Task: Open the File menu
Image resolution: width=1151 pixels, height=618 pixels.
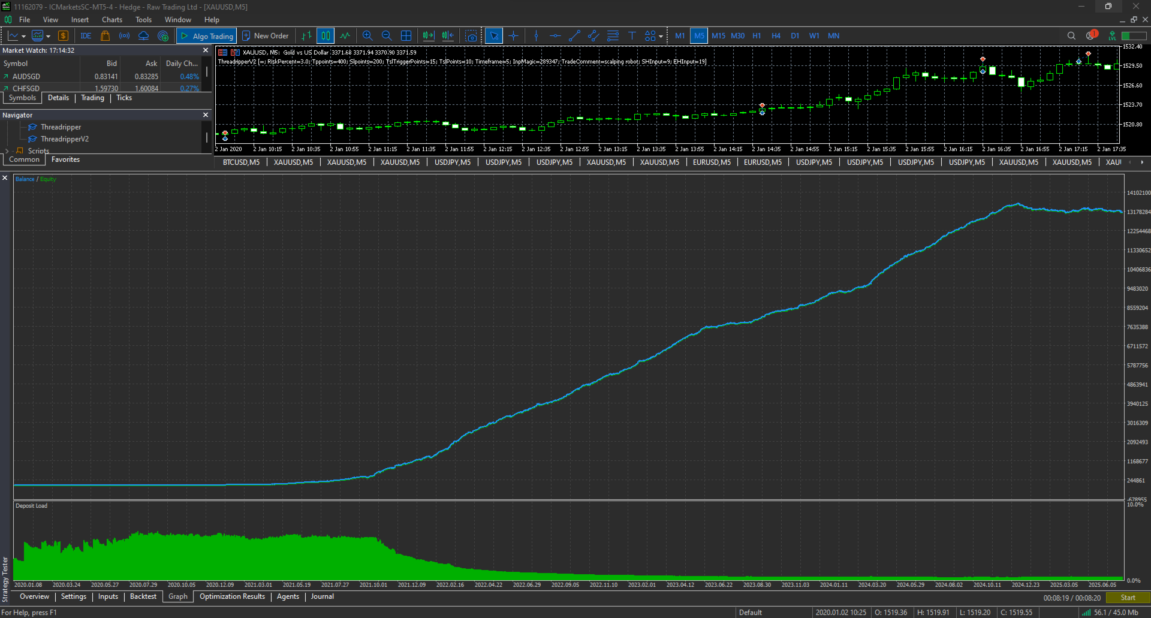Action: [25, 20]
